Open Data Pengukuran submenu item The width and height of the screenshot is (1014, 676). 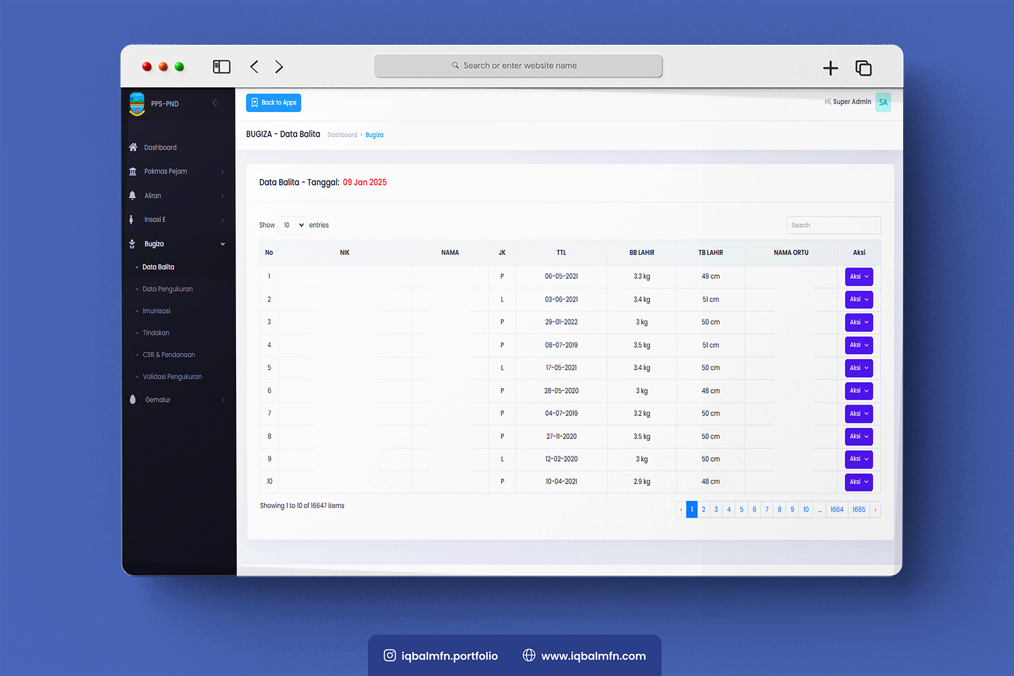click(167, 289)
